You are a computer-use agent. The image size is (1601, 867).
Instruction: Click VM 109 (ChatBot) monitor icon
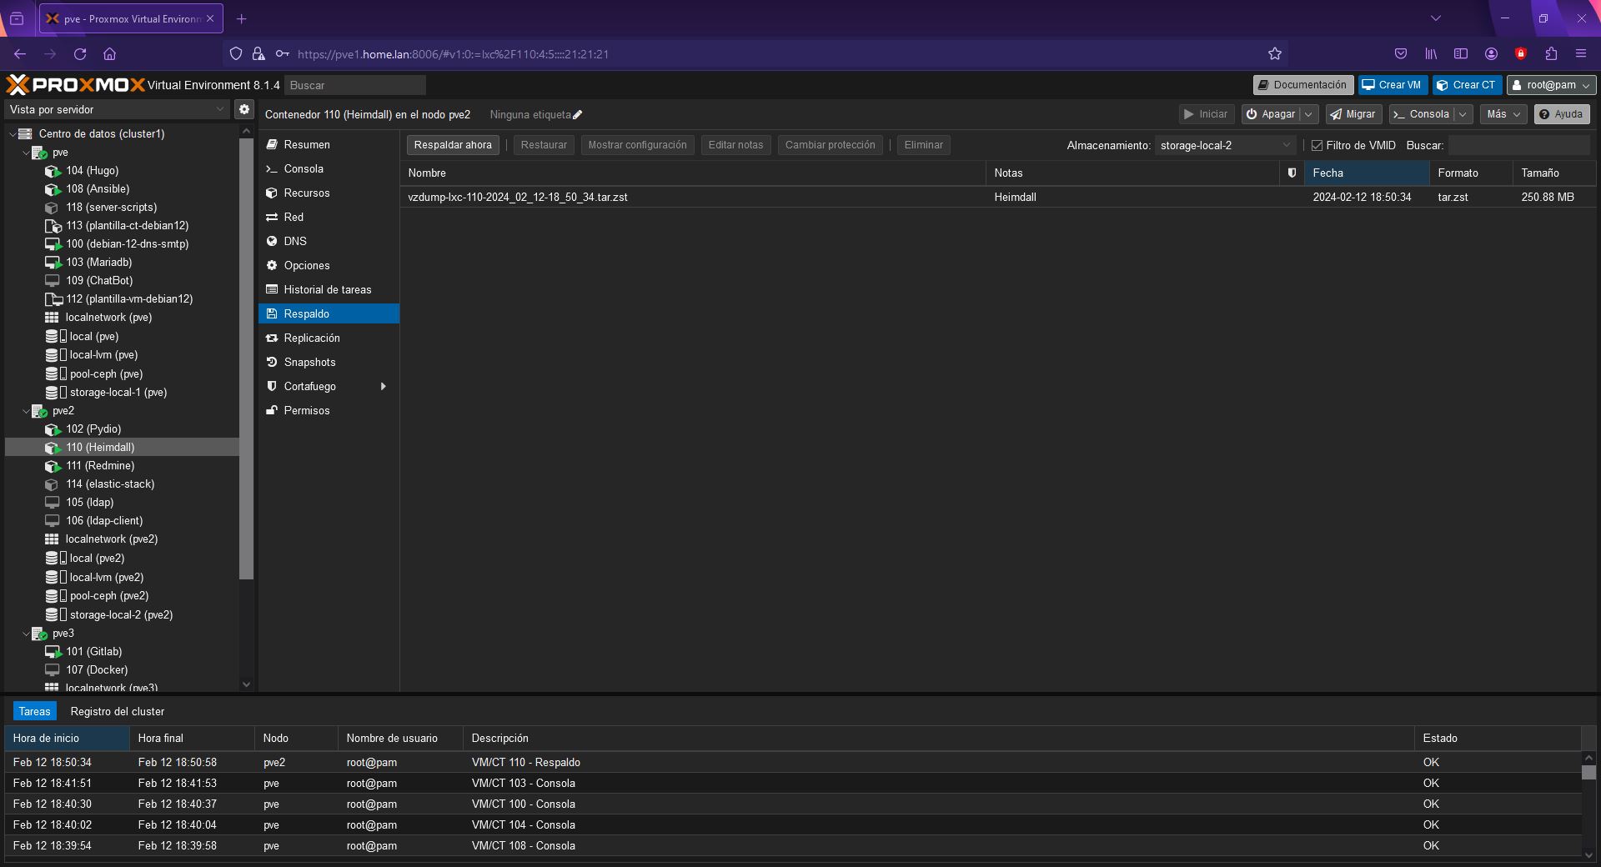pyautogui.click(x=52, y=281)
